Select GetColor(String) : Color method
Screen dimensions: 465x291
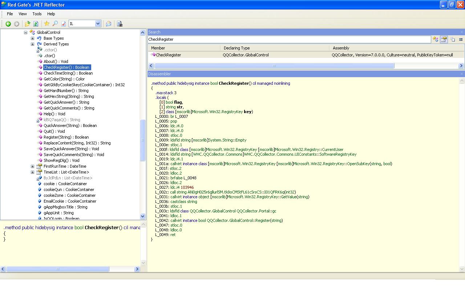(64, 79)
